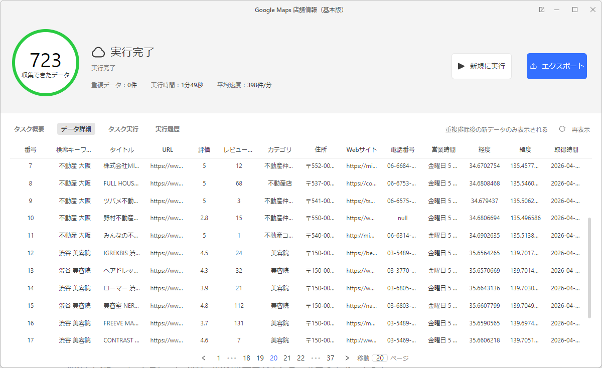The width and height of the screenshot is (602, 368).
Task: Go to the previous page arrow
Action: (x=204, y=358)
